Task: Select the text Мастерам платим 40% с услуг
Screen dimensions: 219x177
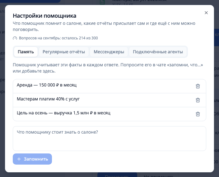Action: pyautogui.click(x=48, y=99)
